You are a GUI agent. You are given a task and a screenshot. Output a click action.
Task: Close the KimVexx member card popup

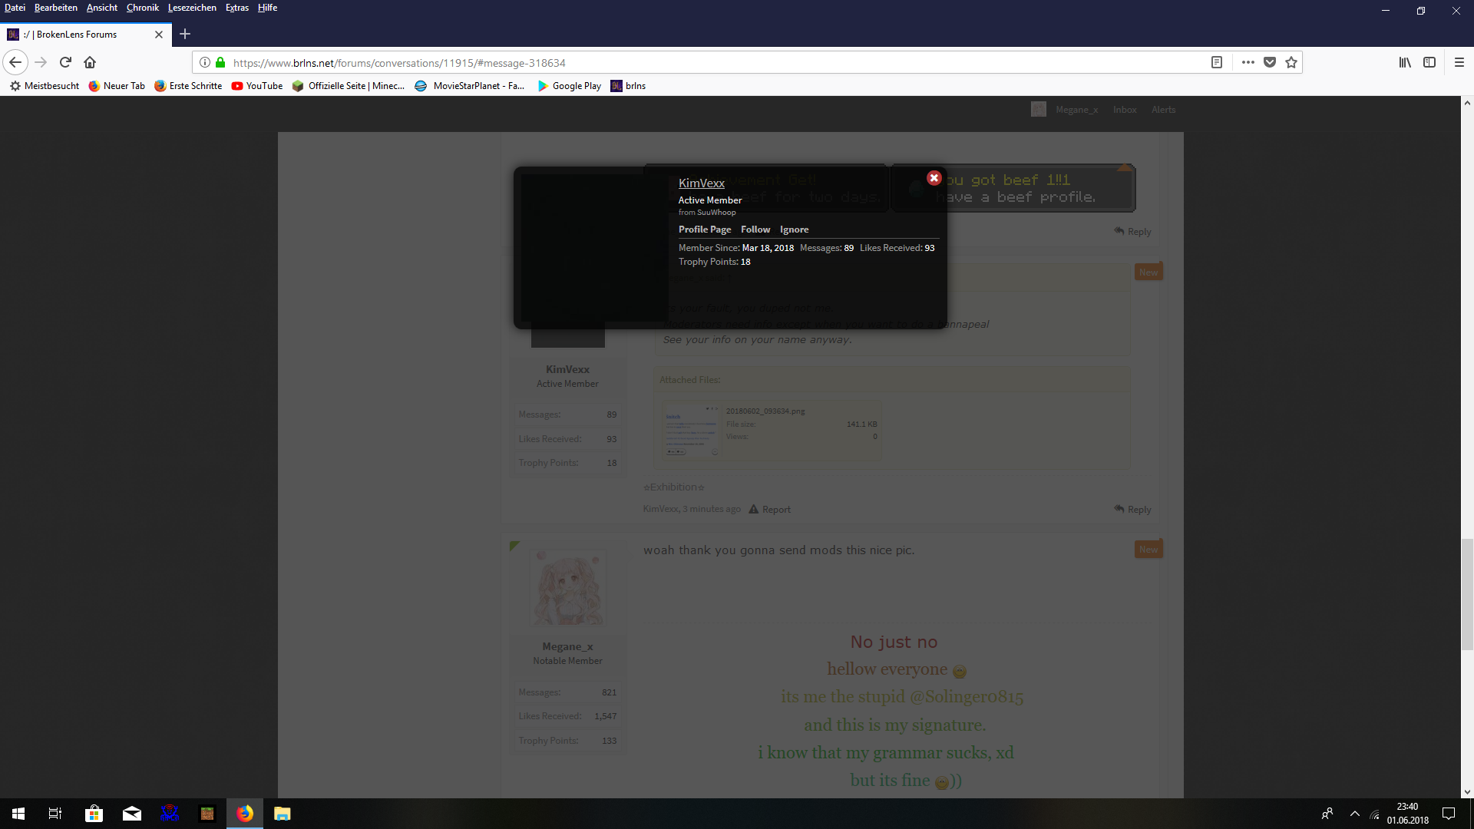point(934,178)
